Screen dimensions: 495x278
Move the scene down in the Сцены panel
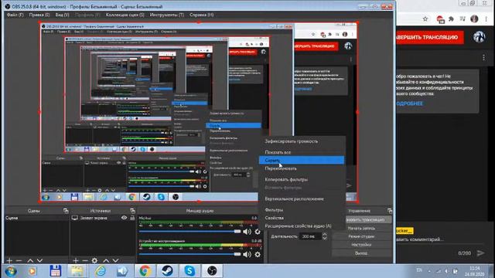pos(39,260)
